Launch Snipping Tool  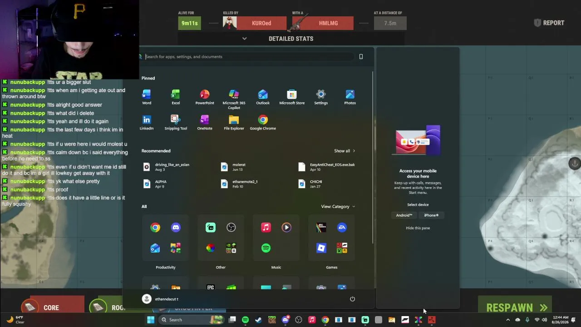click(176, 122)
